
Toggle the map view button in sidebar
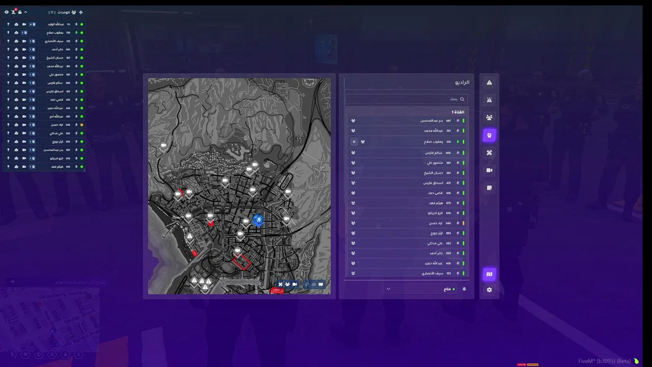490,274
